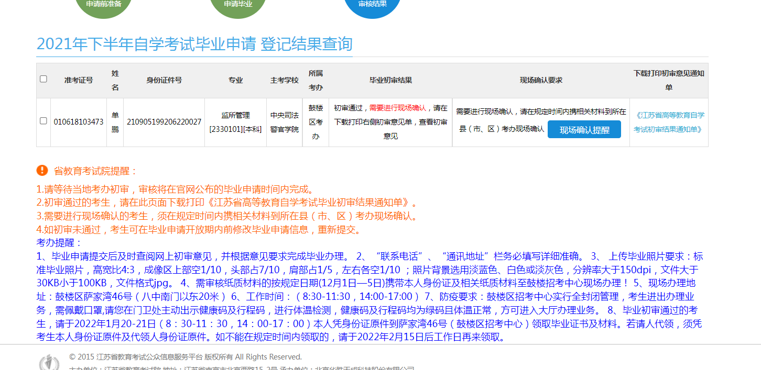Click the 中央司法警官学院 school cell
The width and height of the screenshot is (761, 370).
pyautogui.click(x=285, y=122)
